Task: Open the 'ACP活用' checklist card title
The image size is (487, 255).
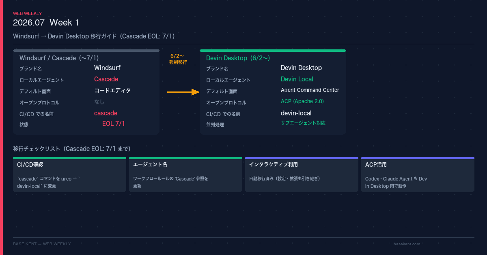Action: [x=376, y=165]
